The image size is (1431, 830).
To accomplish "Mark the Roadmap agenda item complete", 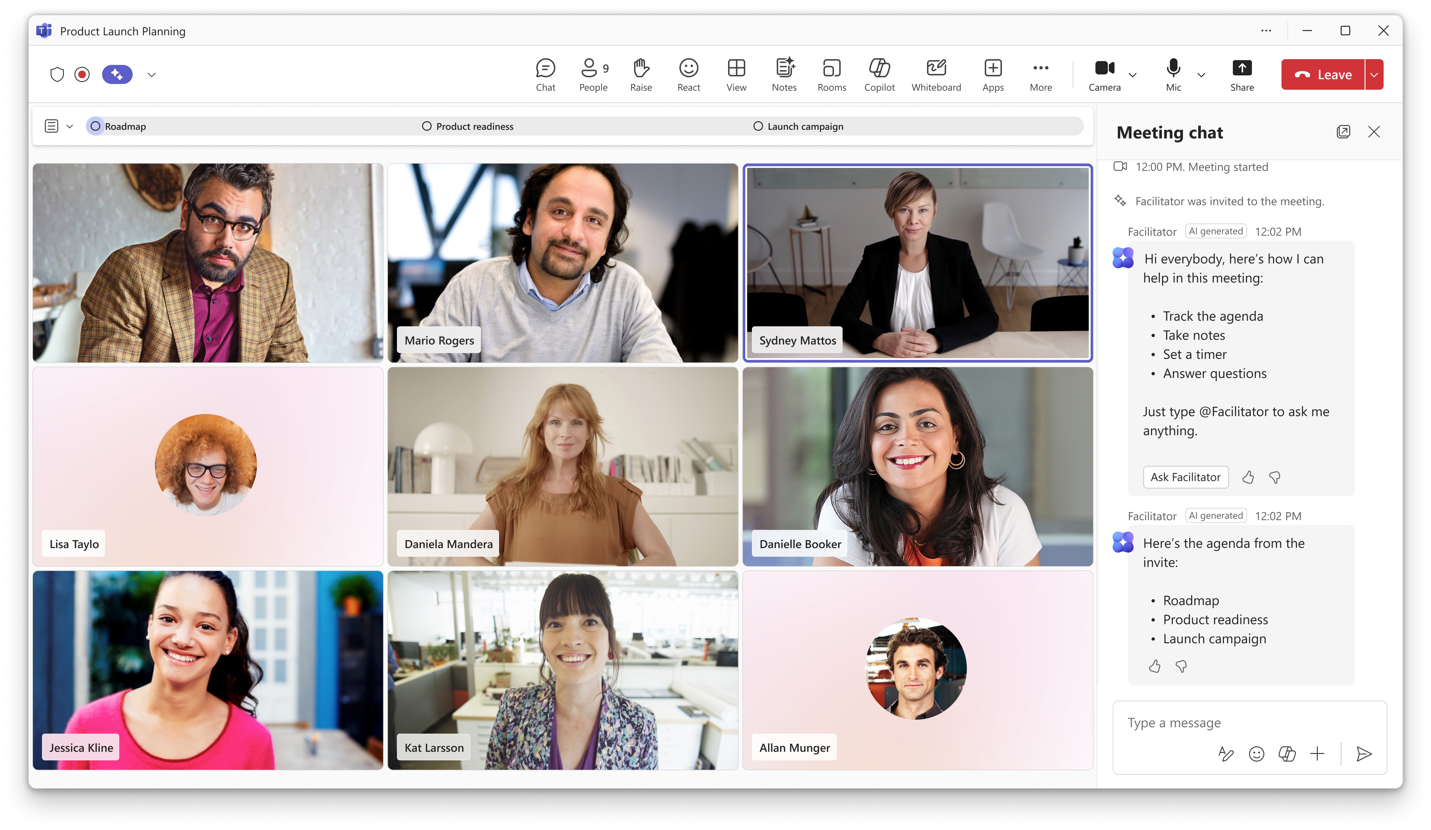I will pyautogui.click(x=95, y=126).
